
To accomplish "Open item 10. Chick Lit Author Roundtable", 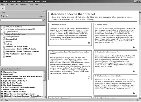I will pos(14,92).
